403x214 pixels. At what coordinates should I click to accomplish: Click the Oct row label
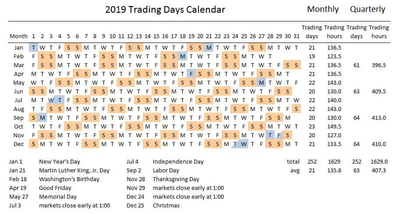pyautogui.click(x=18, y=127)
